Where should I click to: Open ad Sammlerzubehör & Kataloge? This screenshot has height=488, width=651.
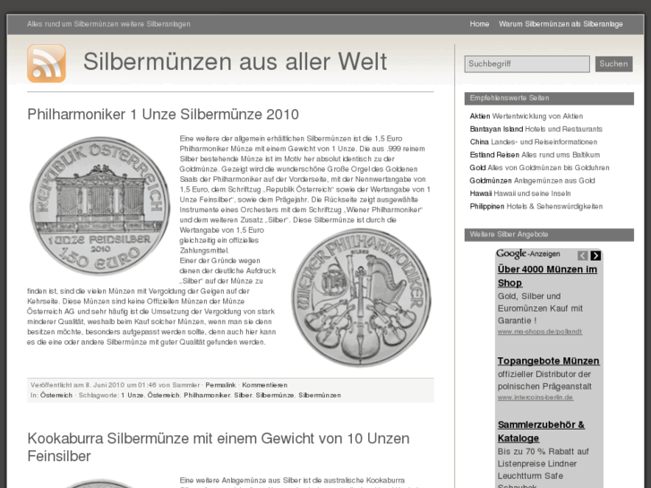(541, 432)
